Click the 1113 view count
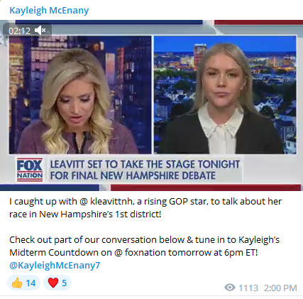 [x=248, y=288]
